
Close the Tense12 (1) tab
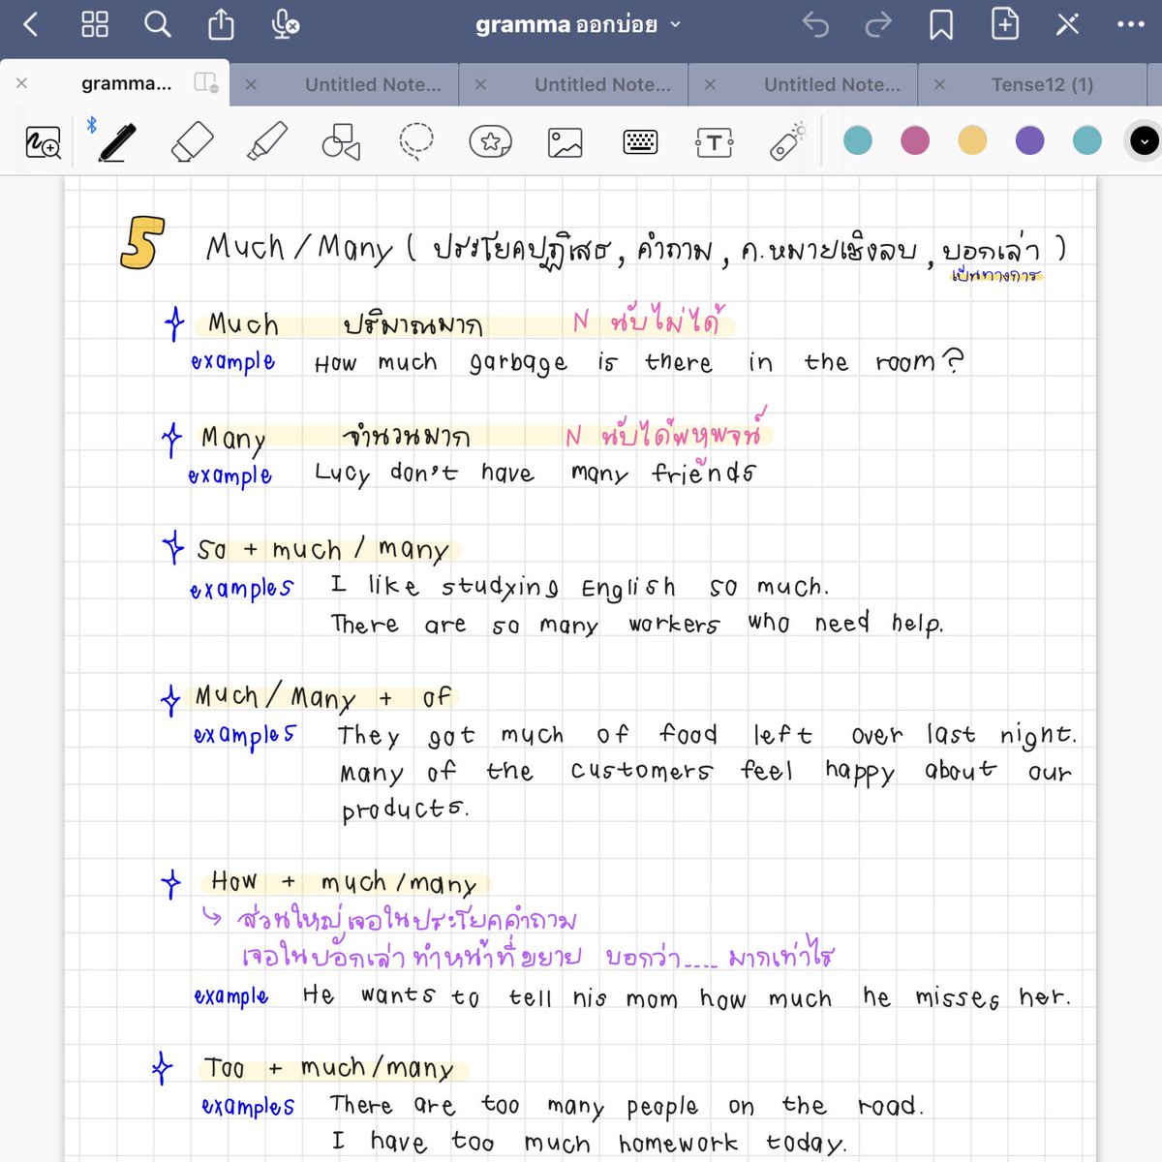[939, 84]
